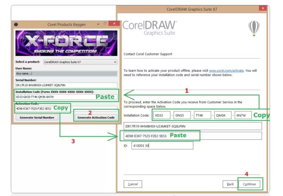Click the QM3K installation code box

pyautogui.click(x=223, y=115)
